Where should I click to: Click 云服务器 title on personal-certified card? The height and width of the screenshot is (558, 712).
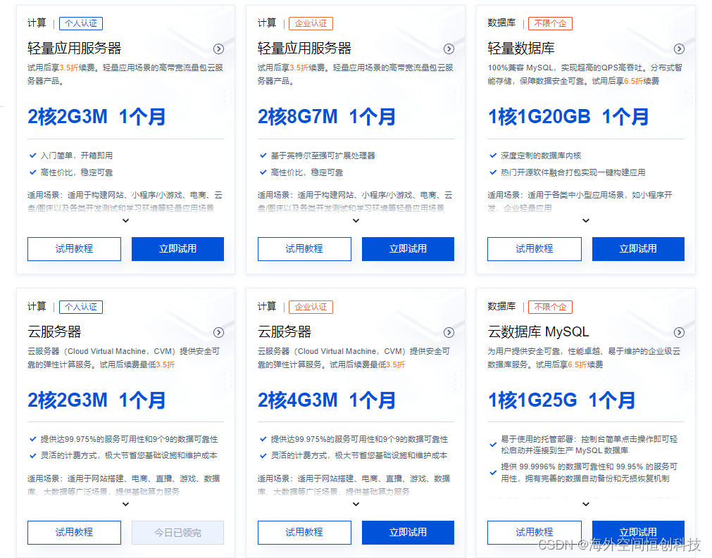tap(54, 331)
